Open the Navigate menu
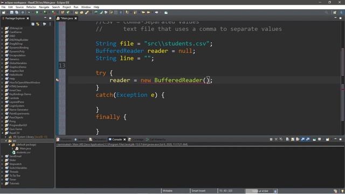The width and height of the screenshot is (345, 194). click(44, 7)
